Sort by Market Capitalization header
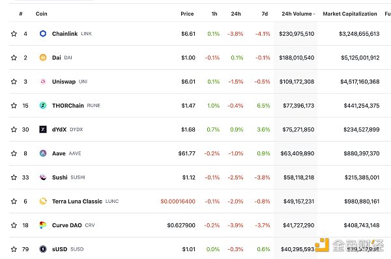391x259 pixels. pos(350,14)
